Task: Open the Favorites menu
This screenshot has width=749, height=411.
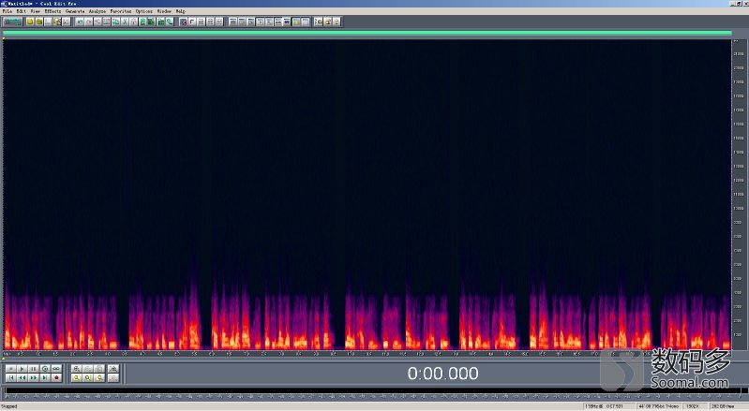Action: click(x=121, y=11)
